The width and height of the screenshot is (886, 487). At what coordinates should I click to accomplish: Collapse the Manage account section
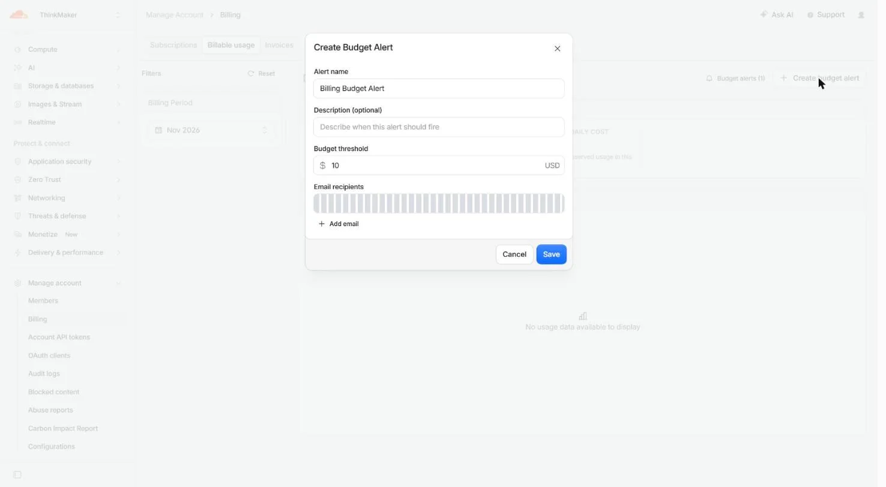point(67,283)
